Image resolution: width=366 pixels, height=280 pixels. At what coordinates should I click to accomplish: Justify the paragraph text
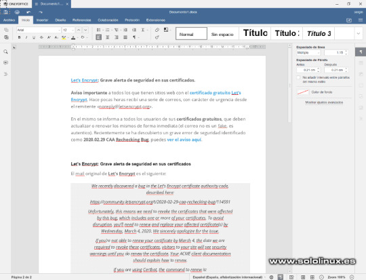tap(125, 37)
